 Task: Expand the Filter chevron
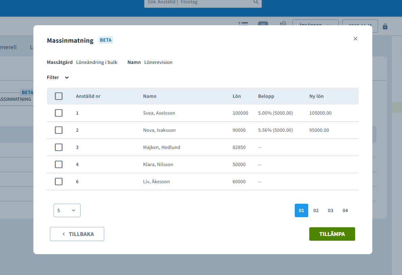[67, 77]
